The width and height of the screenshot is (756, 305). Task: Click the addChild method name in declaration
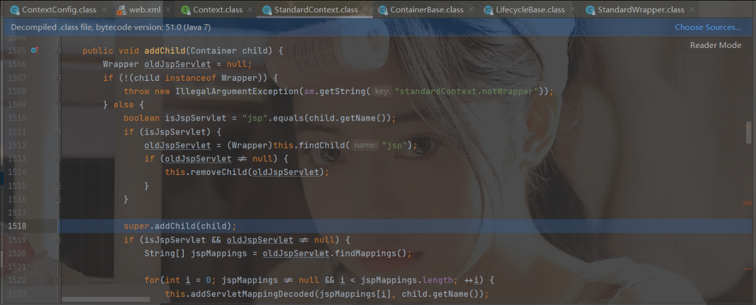(x=165, y=51)
